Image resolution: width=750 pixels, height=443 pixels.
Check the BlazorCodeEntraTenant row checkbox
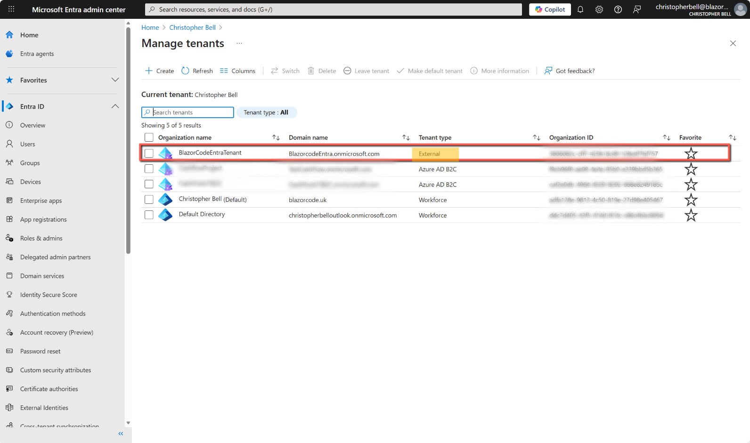pyautogui.click(x=149, y=153)
